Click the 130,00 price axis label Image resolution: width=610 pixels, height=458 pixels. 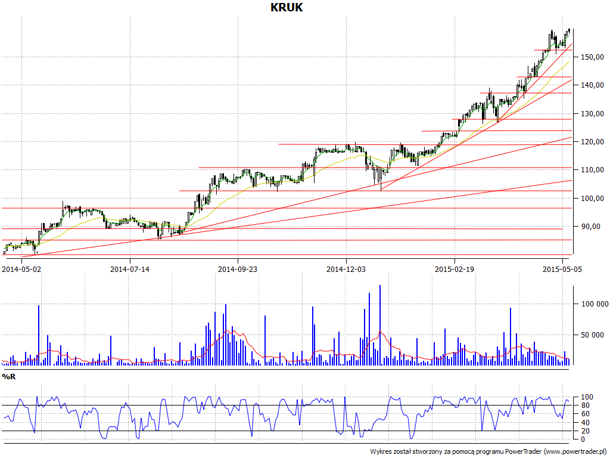click(593, 114)
